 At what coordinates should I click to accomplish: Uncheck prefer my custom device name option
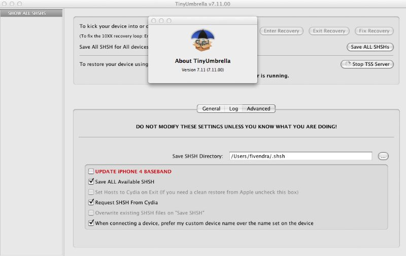[91, 223]
